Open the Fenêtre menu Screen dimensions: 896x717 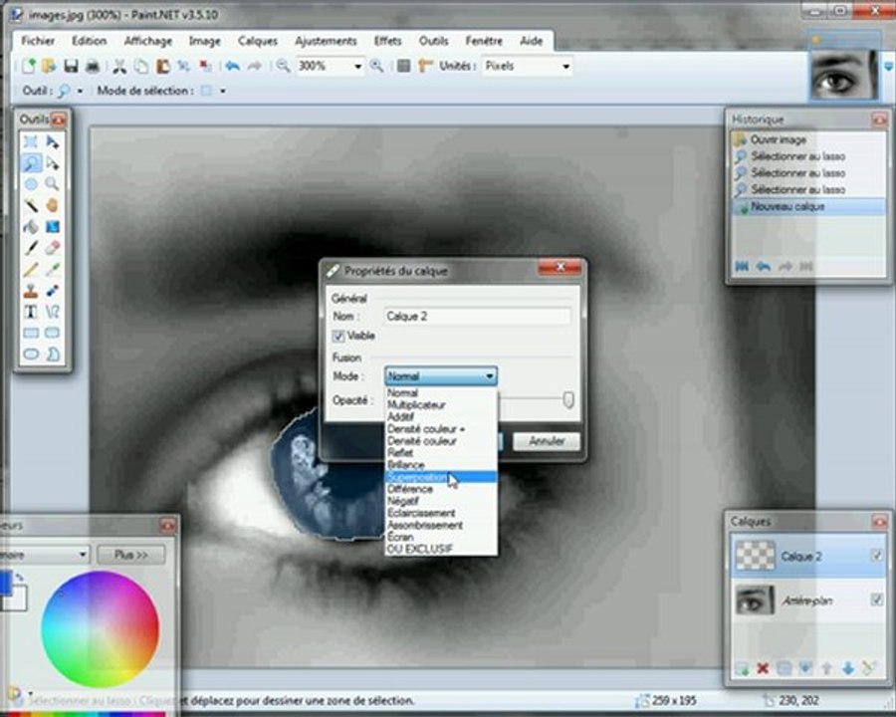pos(484,41)
